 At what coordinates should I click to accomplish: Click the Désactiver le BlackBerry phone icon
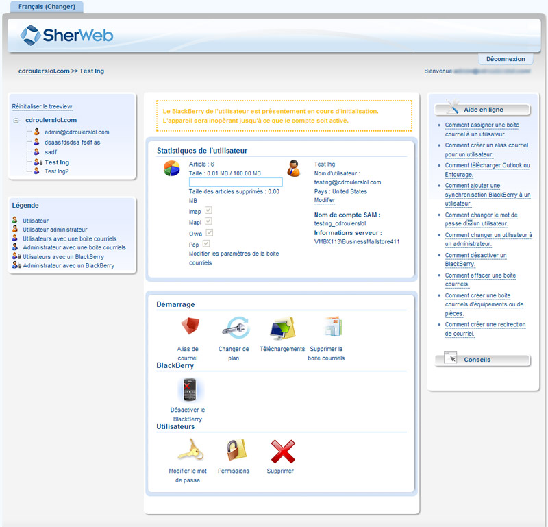tap(188, 390)
